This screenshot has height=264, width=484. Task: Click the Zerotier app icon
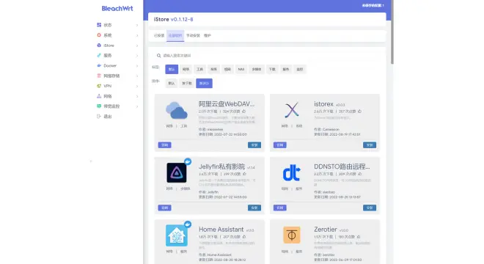click(x=292, y=235)
